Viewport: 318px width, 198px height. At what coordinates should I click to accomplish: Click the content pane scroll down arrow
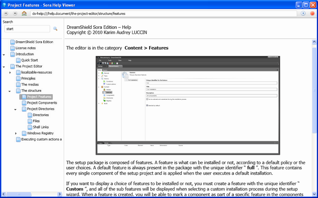coord(314,194)
